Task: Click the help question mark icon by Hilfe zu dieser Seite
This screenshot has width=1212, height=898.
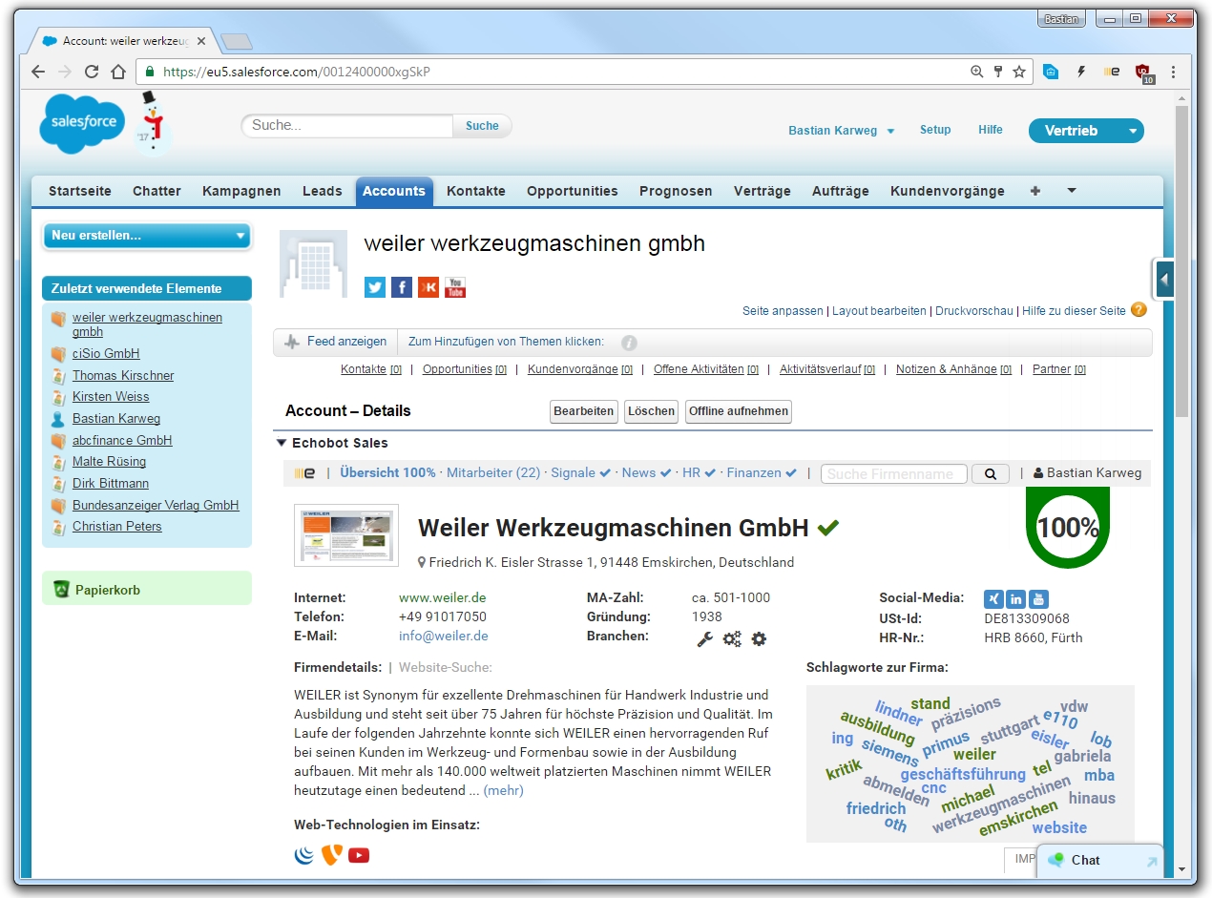Action: (x=1138, y=310)
